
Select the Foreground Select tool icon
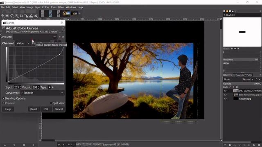tap(17, 16)
